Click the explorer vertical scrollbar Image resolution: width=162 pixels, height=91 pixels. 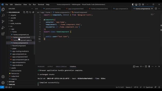pos(34,34)
